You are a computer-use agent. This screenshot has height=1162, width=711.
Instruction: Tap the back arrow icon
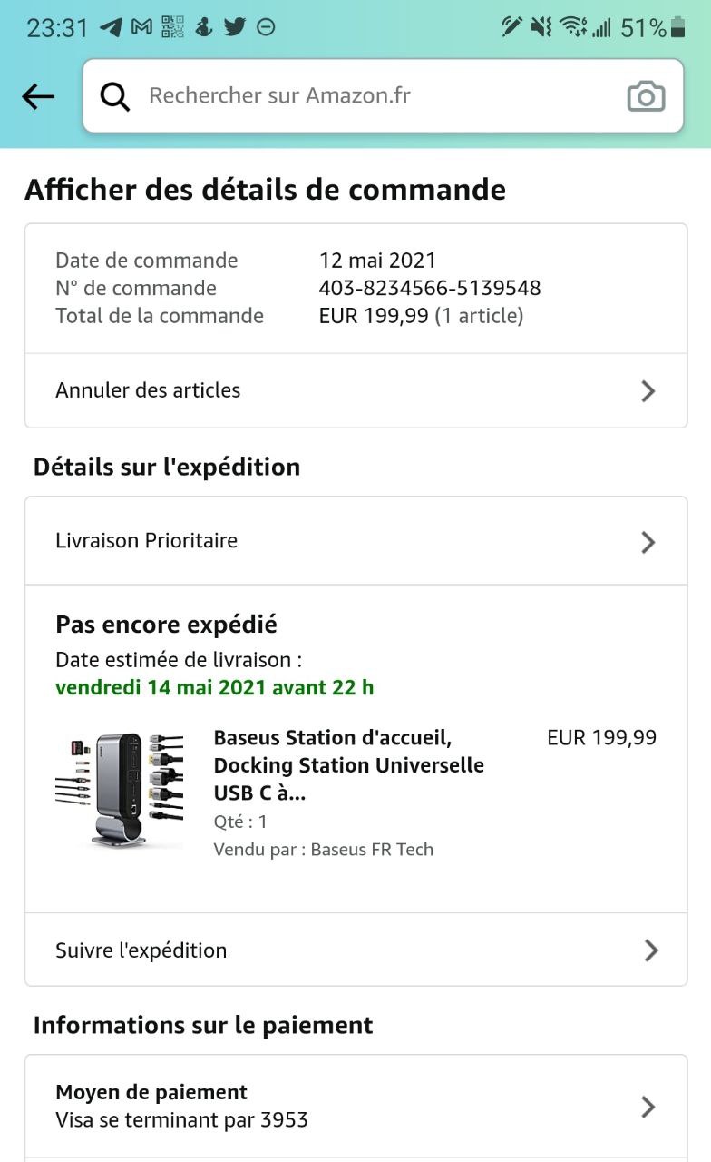click(x=38, y=96)
